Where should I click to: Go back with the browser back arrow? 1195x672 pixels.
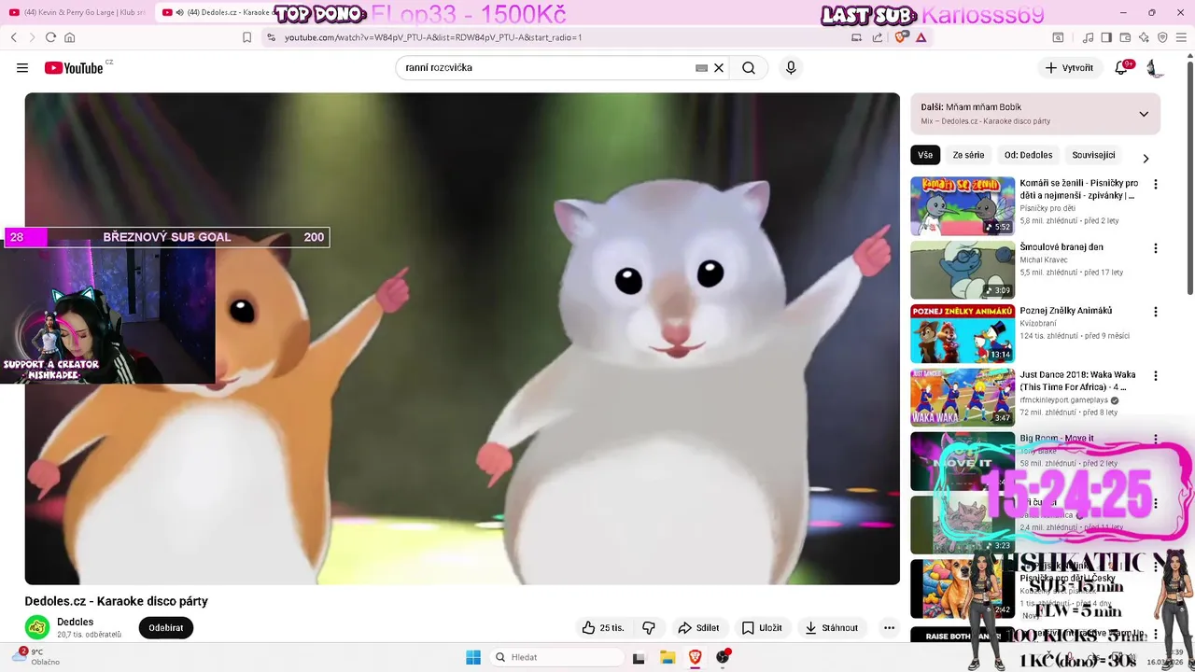tap(14, 37)
